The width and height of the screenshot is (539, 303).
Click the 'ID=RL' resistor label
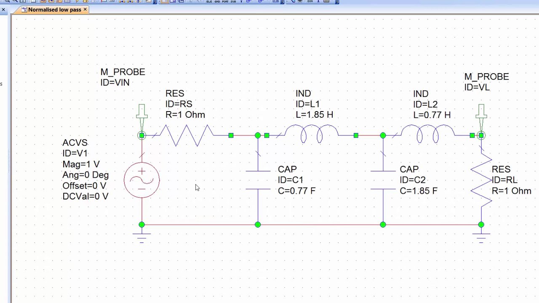pos(504,180)
